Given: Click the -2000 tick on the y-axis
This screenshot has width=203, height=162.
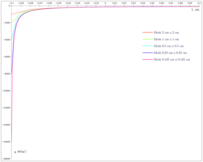Looking at the screenshot, I should tap(6, 23).
